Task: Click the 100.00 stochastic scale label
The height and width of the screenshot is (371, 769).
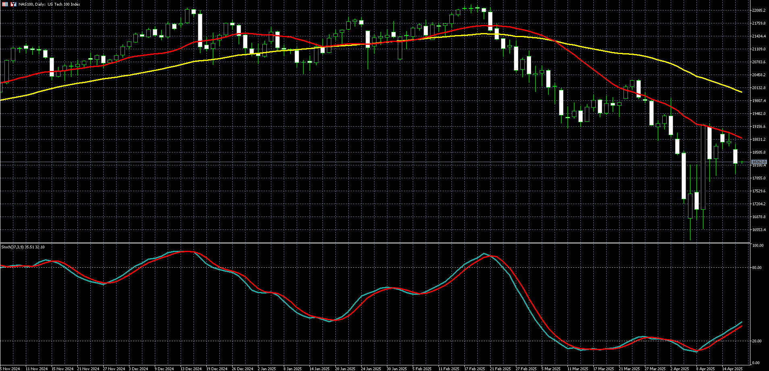Action: coord(758,246)
